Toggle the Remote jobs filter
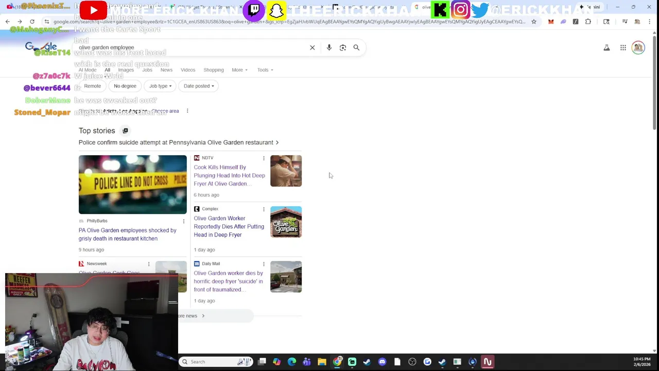Image resolution: width=659 pixels, height=371 pixels. pyautogui.click(x=93, y=86)
